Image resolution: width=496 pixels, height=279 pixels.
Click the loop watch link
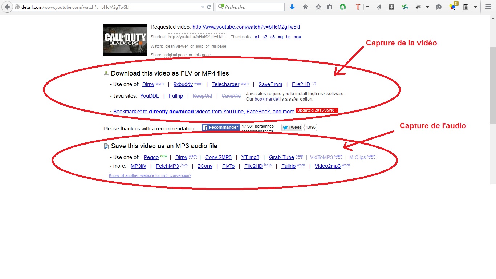tap(200, 46)
